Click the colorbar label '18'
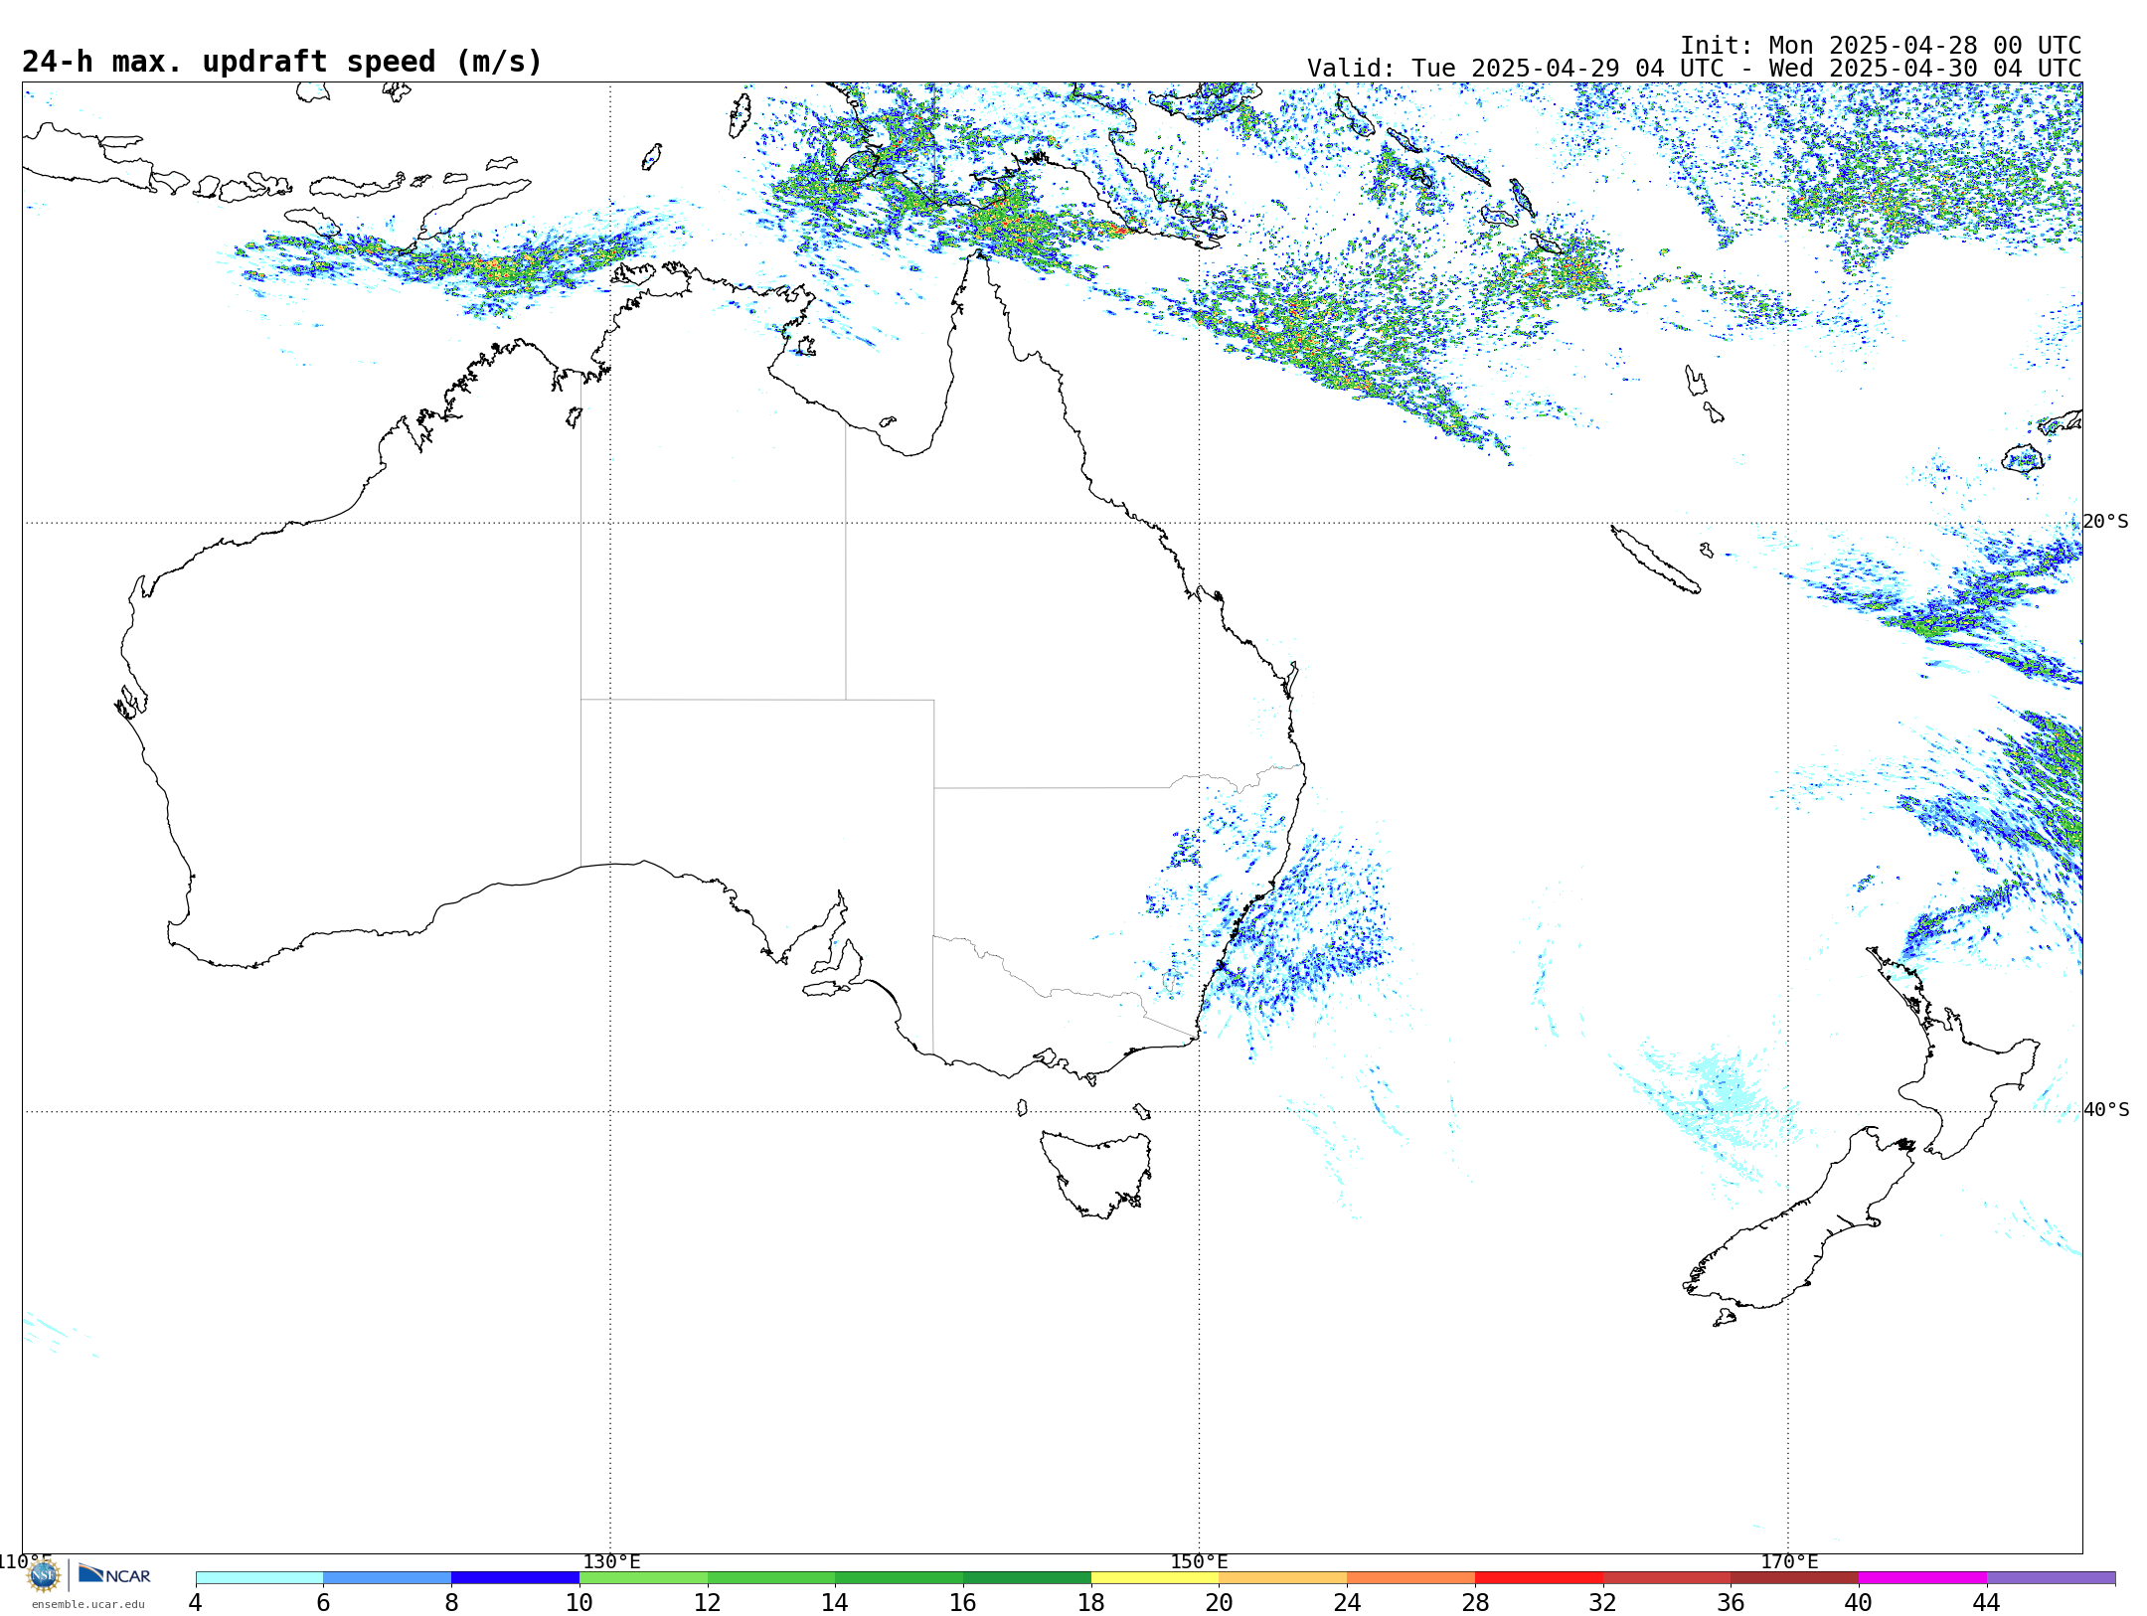Viewport: 2147px width, 1616px height. tap(1091, 1603)
